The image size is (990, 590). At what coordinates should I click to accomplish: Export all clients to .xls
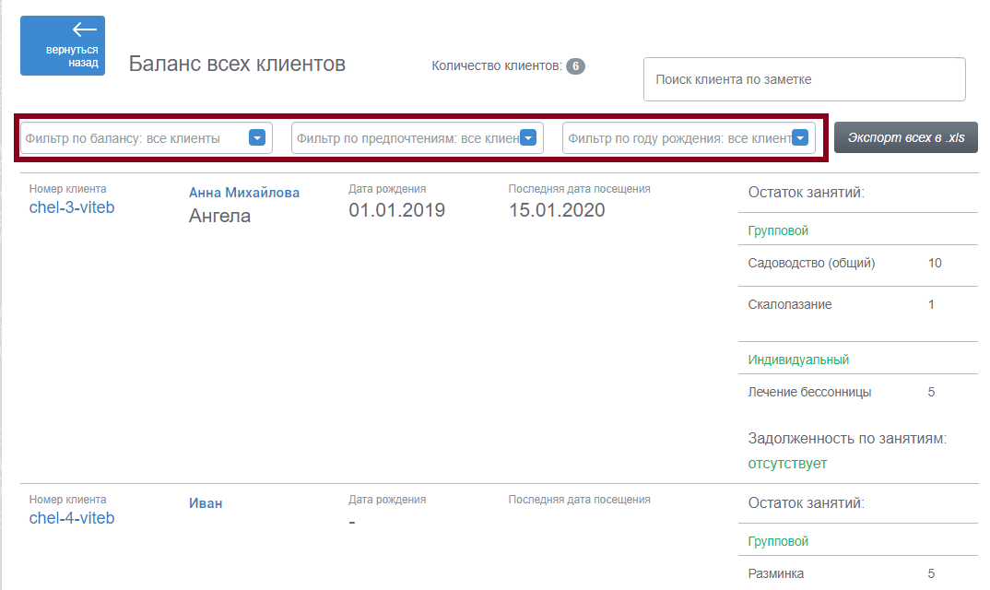pyautogui.click(x=905, y=137)
